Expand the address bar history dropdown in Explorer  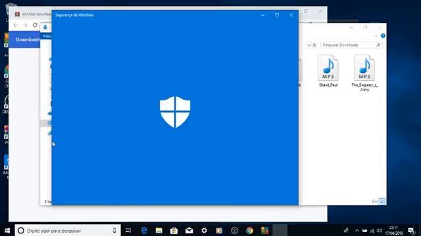click(309, 45)
